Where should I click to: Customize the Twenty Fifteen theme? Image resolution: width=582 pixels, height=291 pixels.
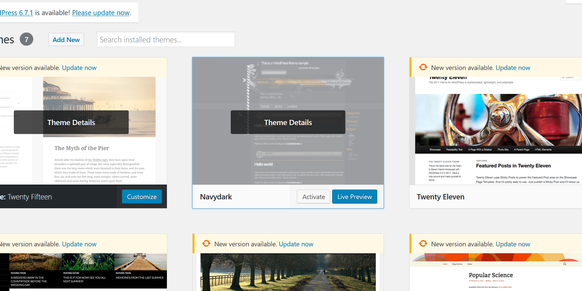point(142,197)
